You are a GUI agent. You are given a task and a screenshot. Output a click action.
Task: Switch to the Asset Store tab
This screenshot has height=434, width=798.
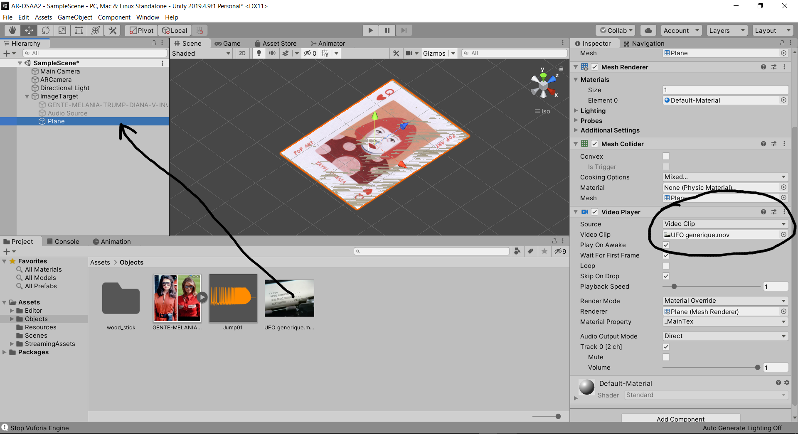[x=276, y=43]
